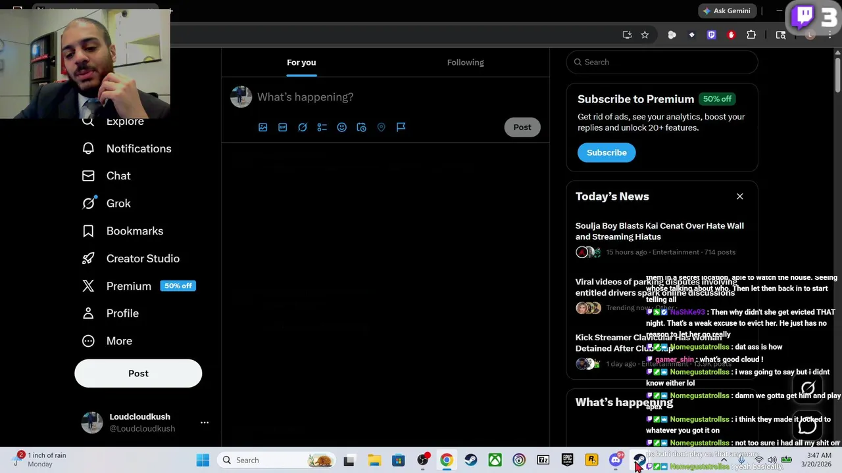Click the gray Post button in composer

pos(522,127)
